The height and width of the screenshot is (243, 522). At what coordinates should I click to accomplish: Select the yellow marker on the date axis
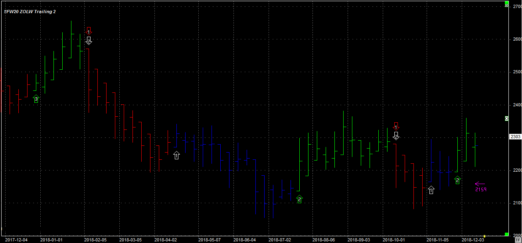484,236
